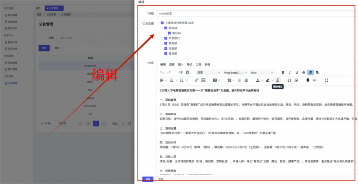Click the strikethrough icon
This screenshot has width=358, height=184.
pyautogui.click(x=304, y=73)
